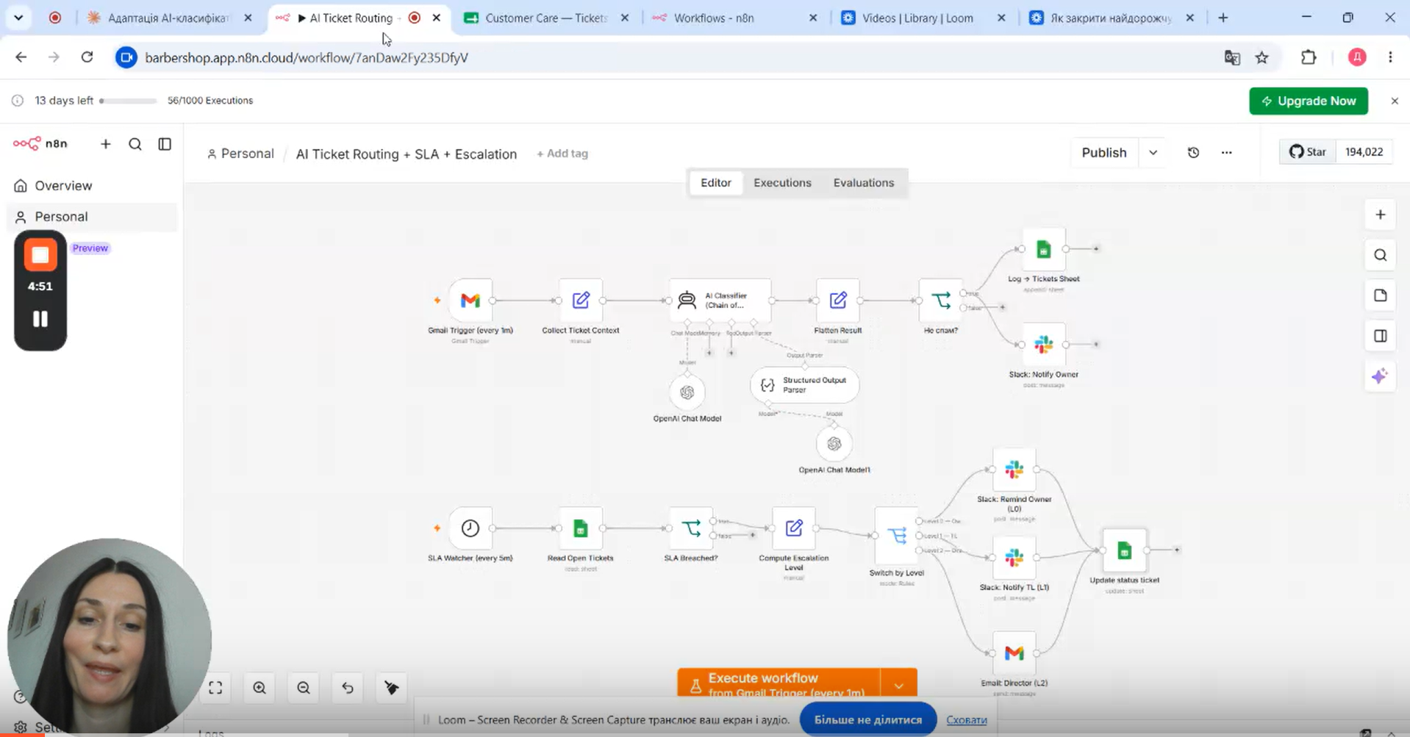The image size is (1410, 737).
Task: Zoom out on the workflow canvas
Action: pos(304,688)
